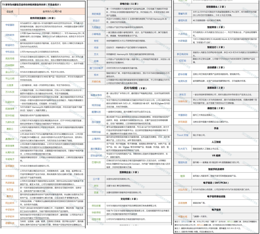This screenshot has height=234, width=260.
Task: Select the 芯海科技 company name
Action: (x=96, y=162)
